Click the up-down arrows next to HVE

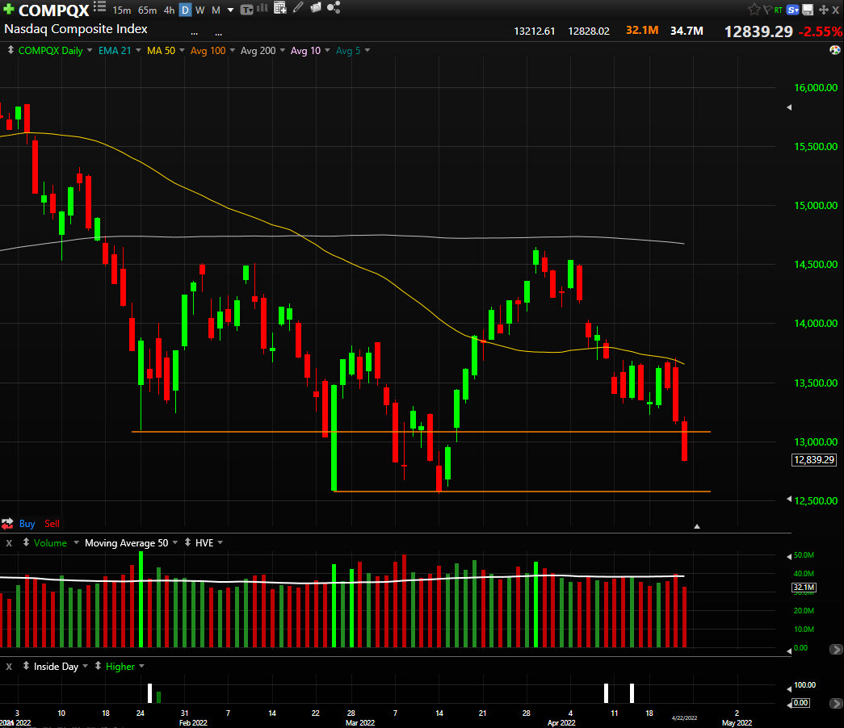(x=188, y=542)
